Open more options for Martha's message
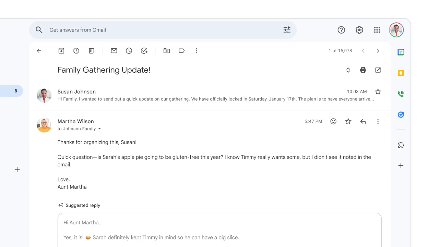This screenshot has width=439, height=247. [378, 121]
